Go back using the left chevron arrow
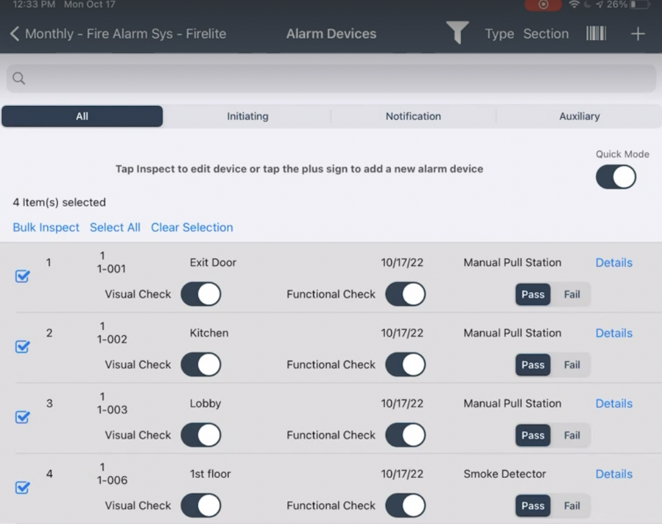The image size is (662, 524). pos(15,34)
